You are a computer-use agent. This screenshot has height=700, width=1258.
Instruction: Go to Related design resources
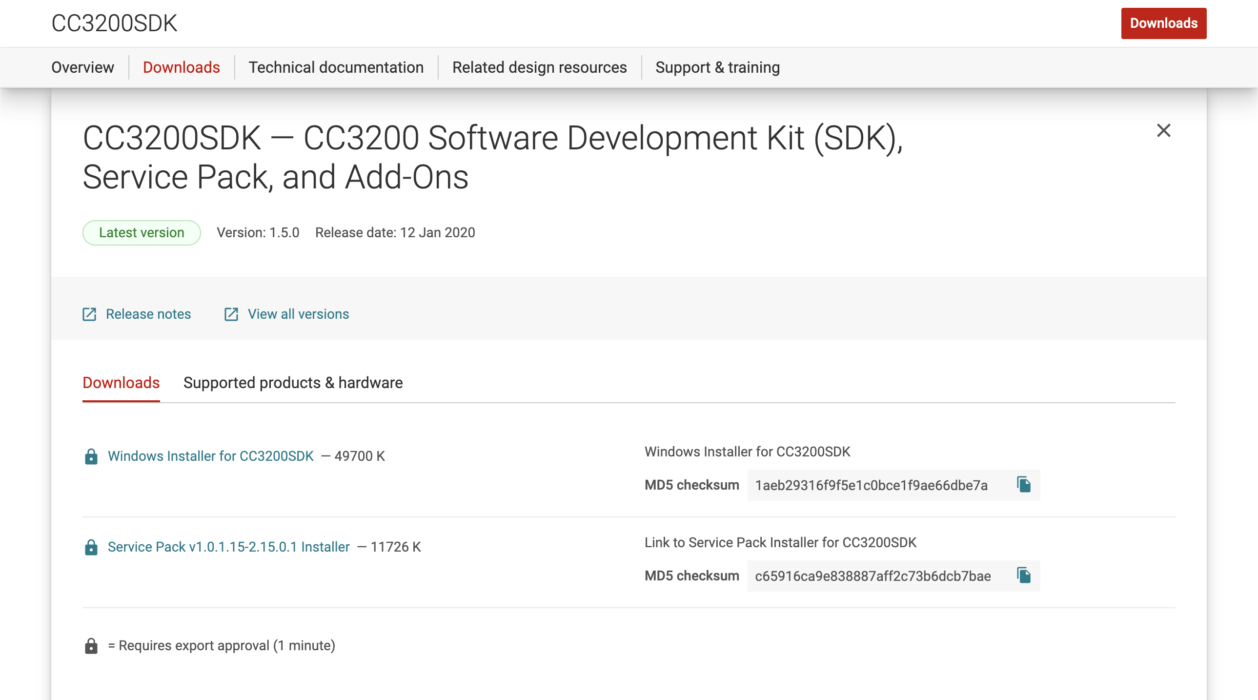pos(539,67)
